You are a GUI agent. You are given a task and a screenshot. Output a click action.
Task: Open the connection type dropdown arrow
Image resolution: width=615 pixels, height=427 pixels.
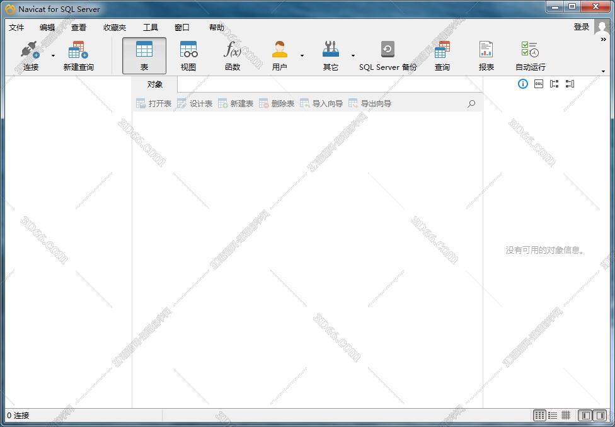(54, 55)
